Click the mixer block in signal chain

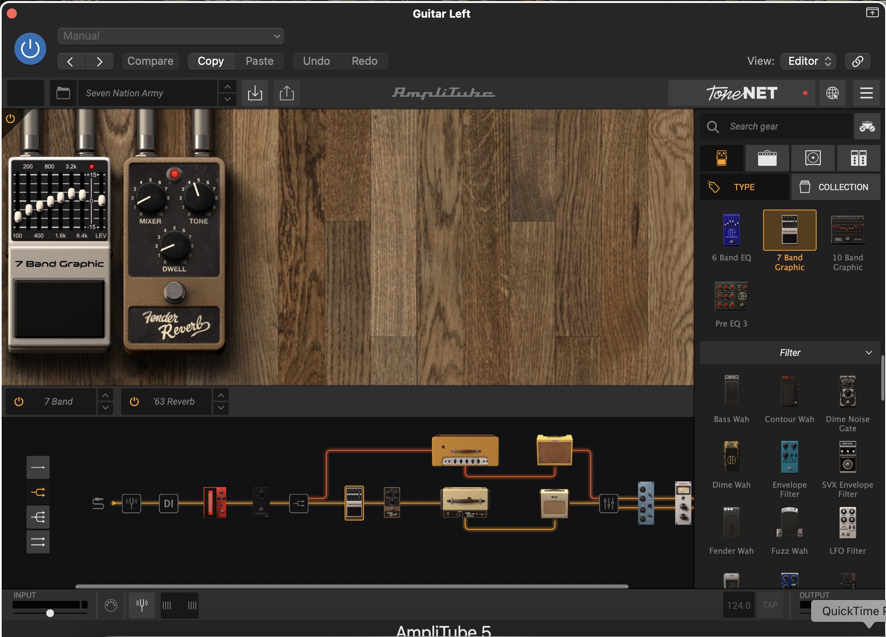609,503
